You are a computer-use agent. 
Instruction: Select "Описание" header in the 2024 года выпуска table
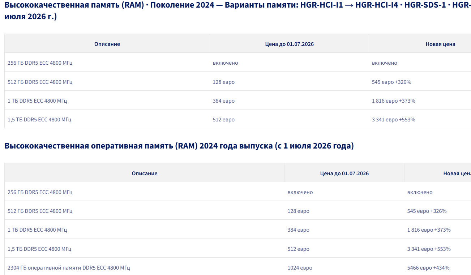click(145, 173)
